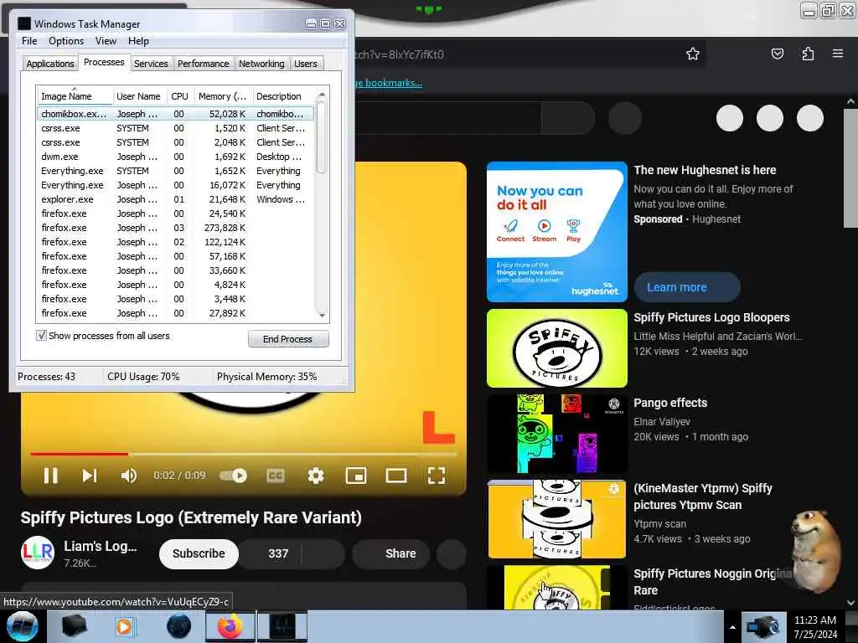Sort processes by Image Name column

[x=75, y=95]
